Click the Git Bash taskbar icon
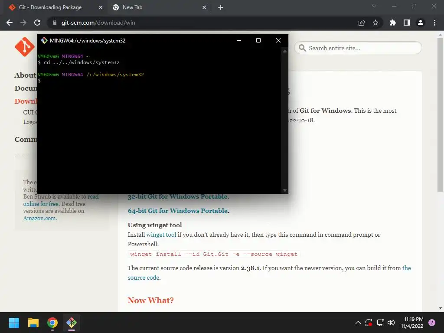Image resolution: width=444 pixels, height=333 pixels. [x=72, y=323]
